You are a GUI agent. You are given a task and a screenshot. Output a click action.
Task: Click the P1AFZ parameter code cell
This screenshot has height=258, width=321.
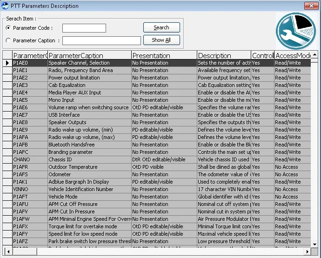click(30, 241)
